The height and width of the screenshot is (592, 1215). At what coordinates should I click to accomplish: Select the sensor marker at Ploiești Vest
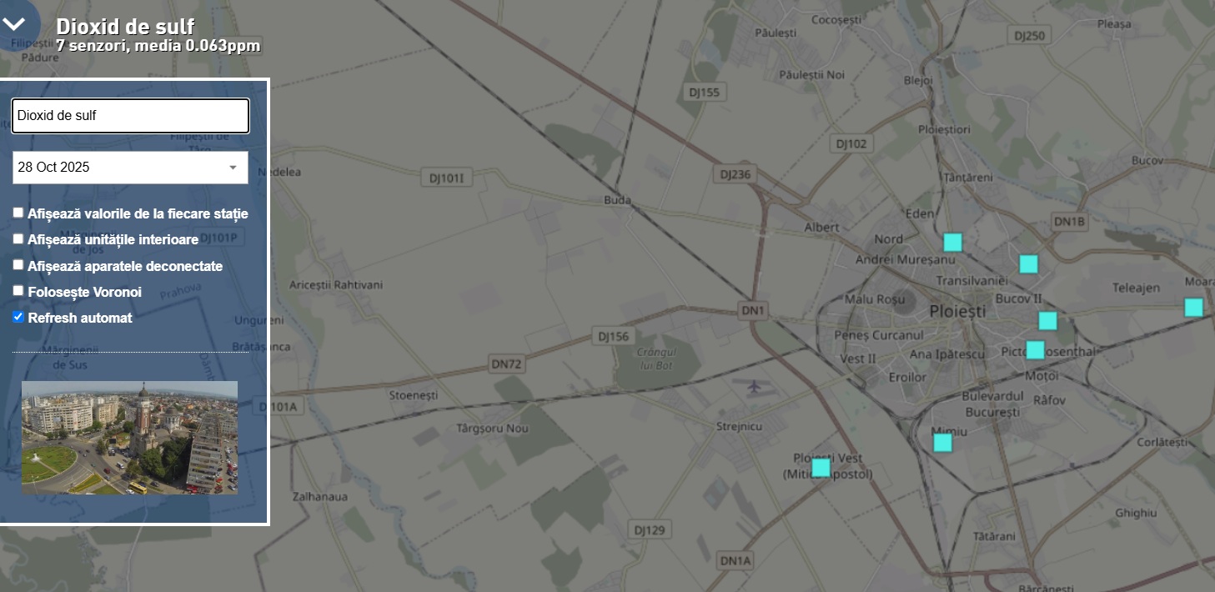[821, 468]
